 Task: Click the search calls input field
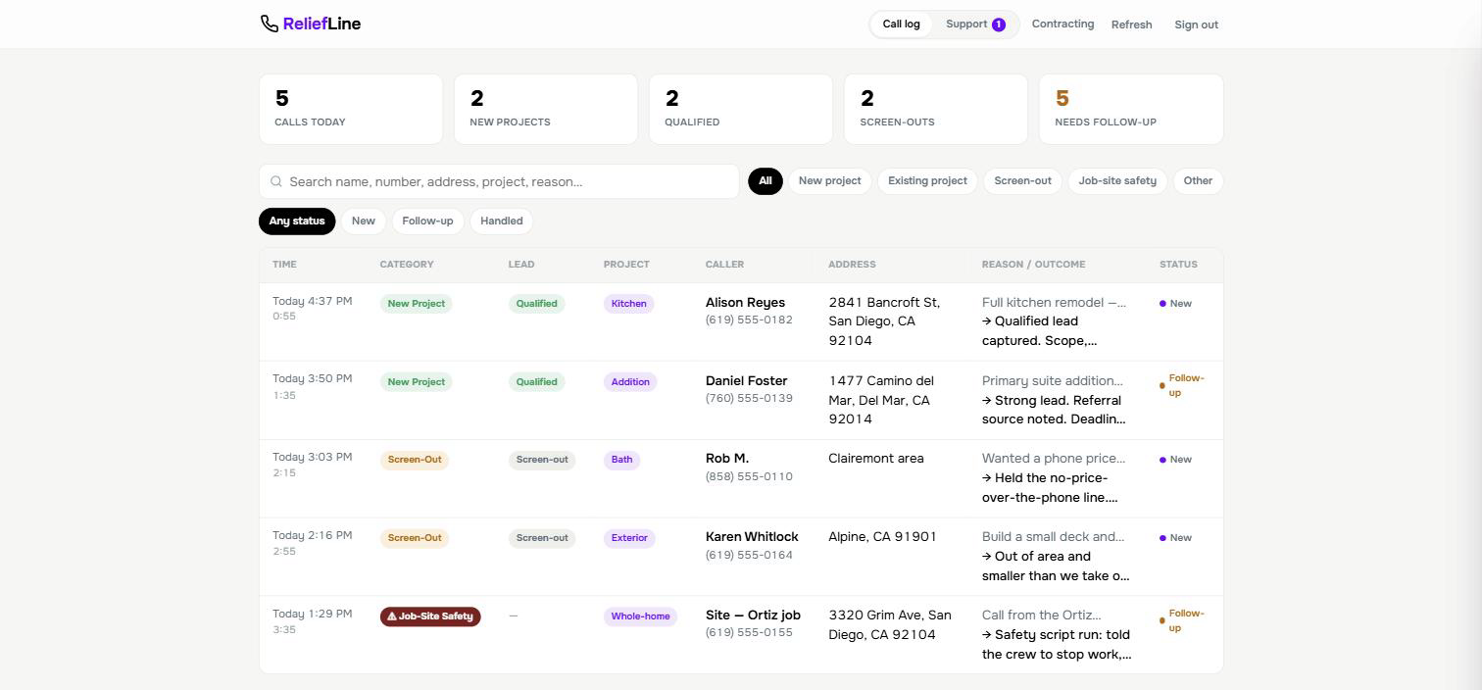click(499, 181)
